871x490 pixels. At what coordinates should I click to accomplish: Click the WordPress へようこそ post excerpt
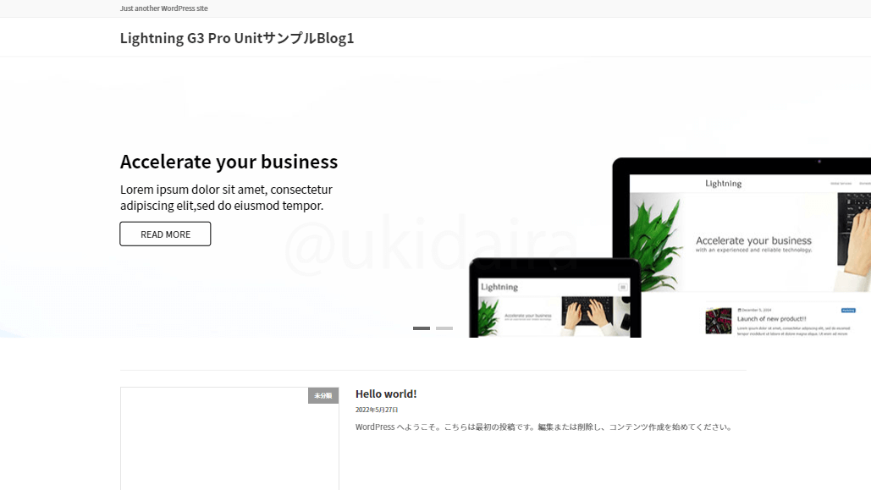[545, 427]
